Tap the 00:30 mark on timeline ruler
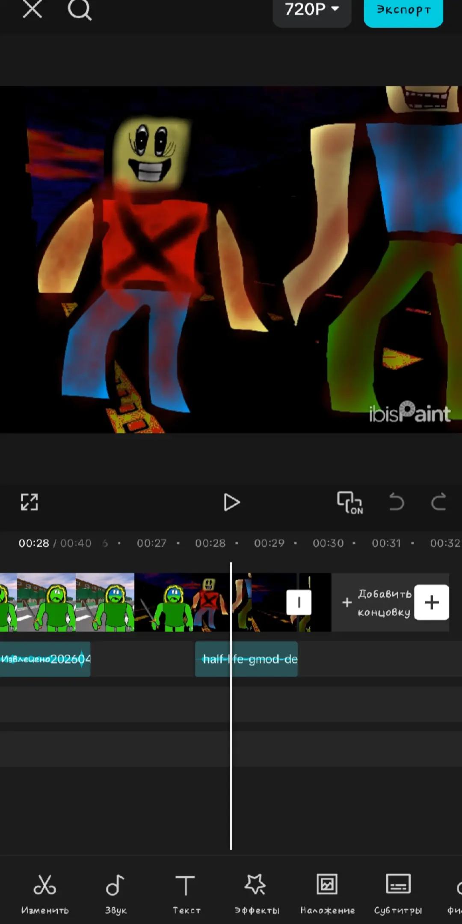The height and width of the screenshot is (924, 462). pos(328,543)
